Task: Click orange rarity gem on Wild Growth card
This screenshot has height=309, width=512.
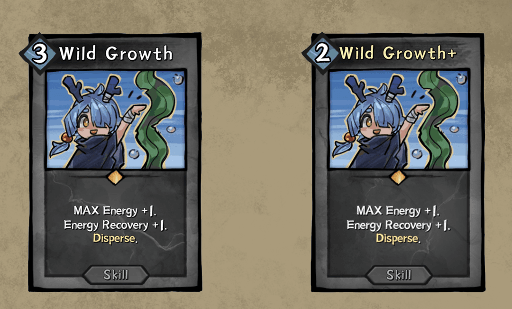Action: click(x=115, y=177)
